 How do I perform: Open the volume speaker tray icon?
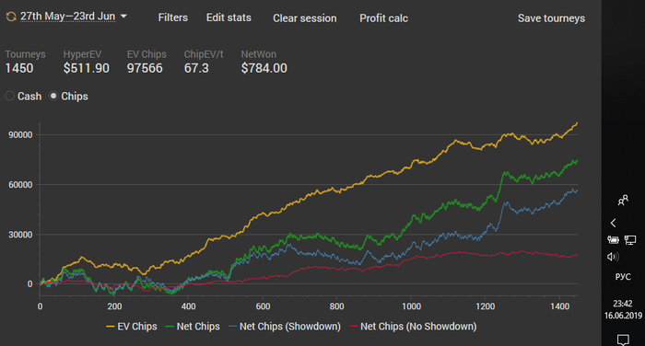point(613,257)
